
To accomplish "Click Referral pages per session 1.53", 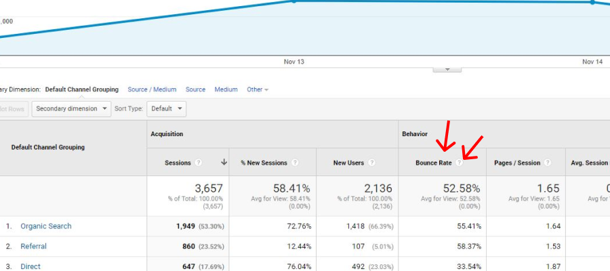I will point(553,246).
